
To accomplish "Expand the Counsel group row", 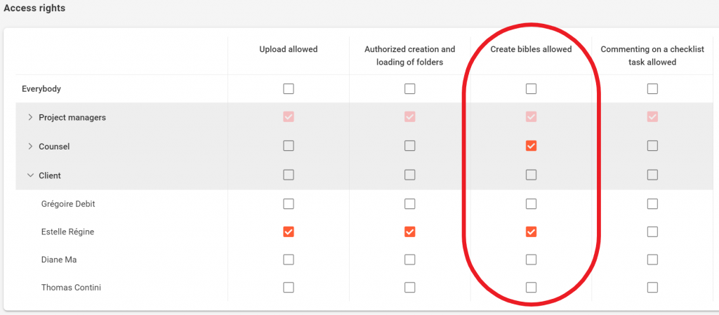I will pyautogui.click(x=30, y=146).
